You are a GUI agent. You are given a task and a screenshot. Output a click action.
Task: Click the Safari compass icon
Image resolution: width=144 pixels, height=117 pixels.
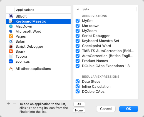click(x=11, y=41)
